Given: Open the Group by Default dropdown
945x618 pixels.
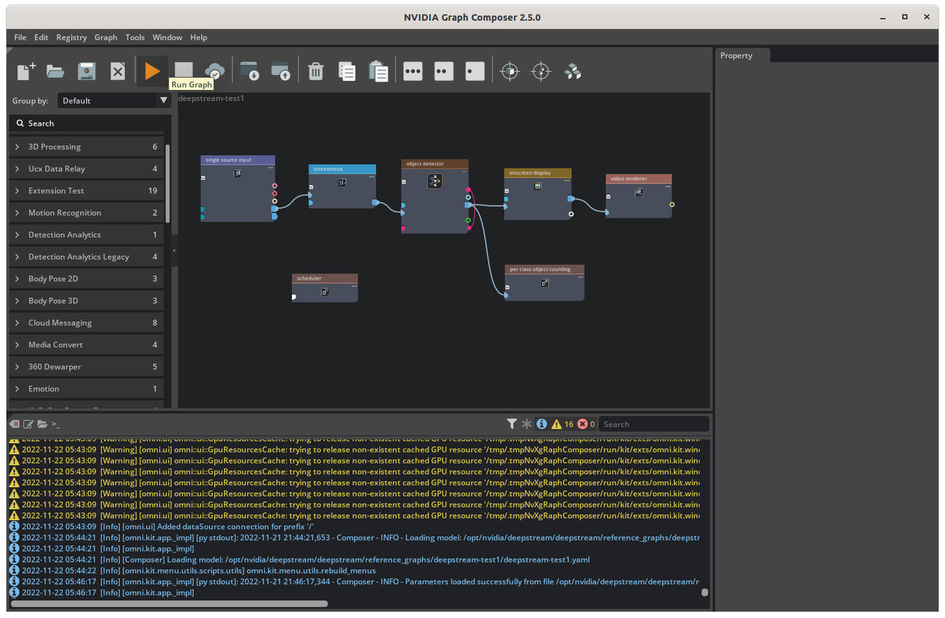Looking at the screenshot, I should click(115, 100).
